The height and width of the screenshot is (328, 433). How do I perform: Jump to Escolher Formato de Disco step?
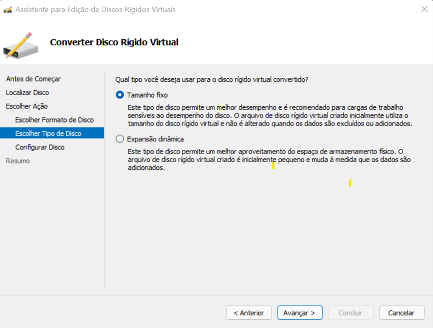point(55,120)
